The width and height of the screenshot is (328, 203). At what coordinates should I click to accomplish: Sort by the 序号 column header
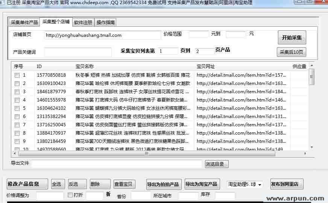18,67
